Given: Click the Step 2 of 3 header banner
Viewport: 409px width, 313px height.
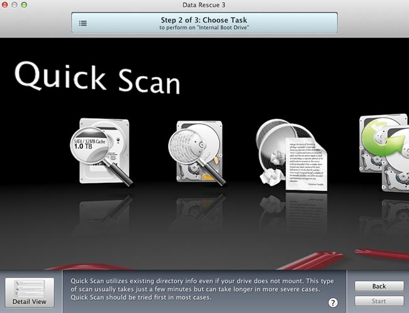Looking at the screenshot, I should (x=204, y=23).
